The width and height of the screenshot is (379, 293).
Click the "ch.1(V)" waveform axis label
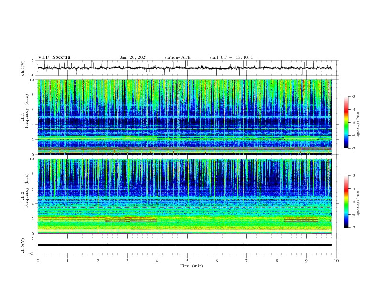pyautogui.click(x=23, y=68)
